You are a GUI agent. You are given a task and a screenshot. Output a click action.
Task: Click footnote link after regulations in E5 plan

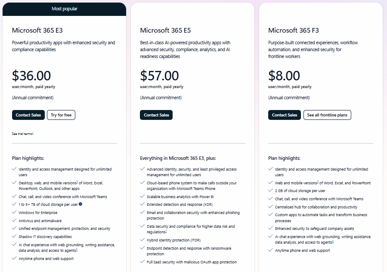(x=166, y=231)
